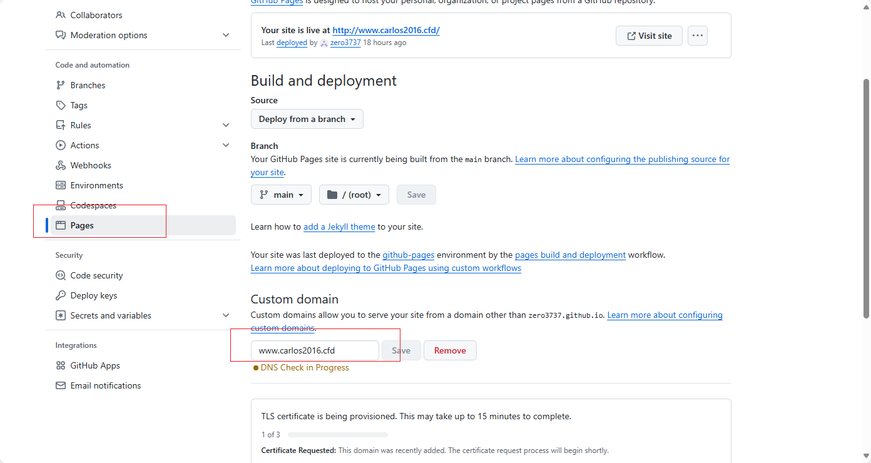
Task: Click the Secrets and variables asterisk icon
Action: [61, 315]
